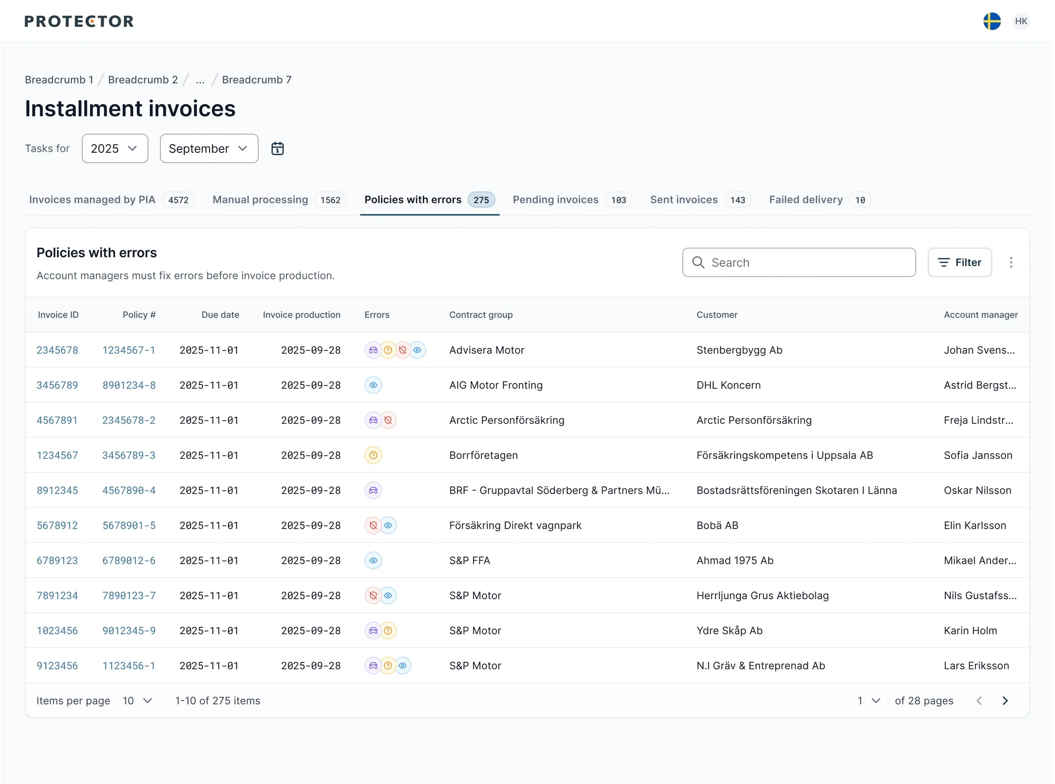Open policy number 8901234-8 link

click(129, 385)
